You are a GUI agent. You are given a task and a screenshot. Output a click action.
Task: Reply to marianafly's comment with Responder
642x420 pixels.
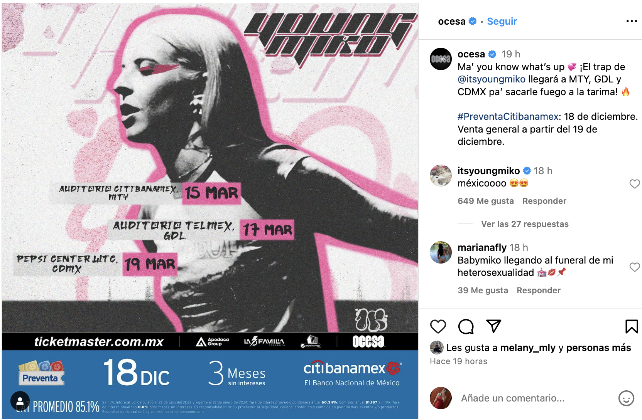pyautogui.click(x=538, y=290)
